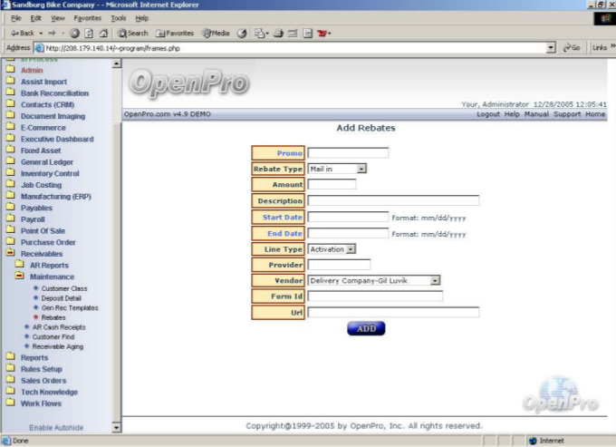Screen dimensions: 616x447
Task: Click the Description input field
Action: coord(392,200)
